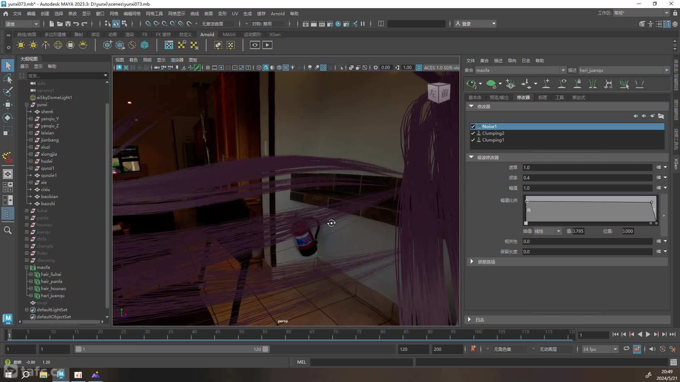This screenshot has height=382, width=680.
Task: Open the Arnold menu in menu bar
Action: [x=277, y=13]
